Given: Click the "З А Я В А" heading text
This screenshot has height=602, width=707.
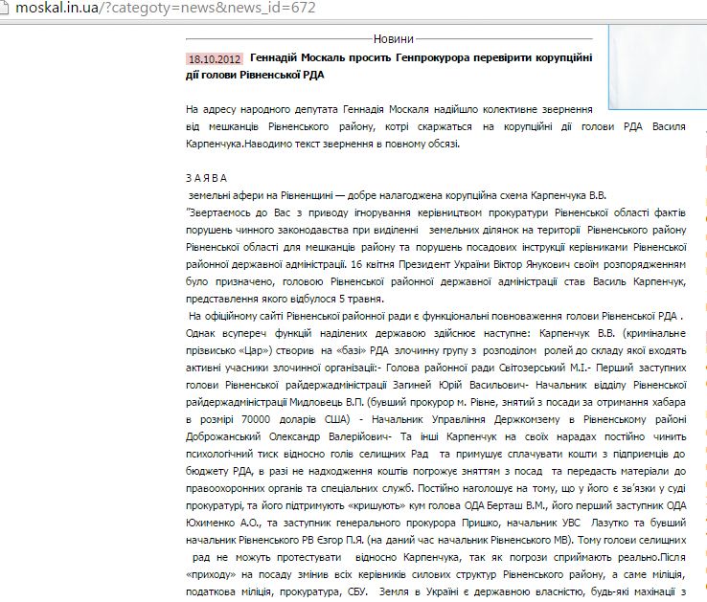Looking at the screenshot, I should pyautogui.click(x=206, y=178).
